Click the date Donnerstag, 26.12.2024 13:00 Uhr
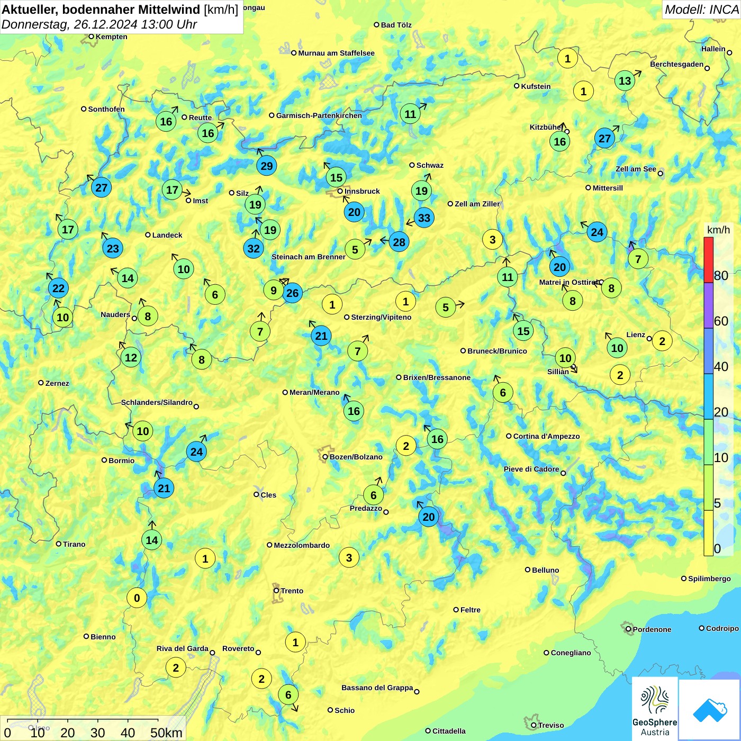This screenshot has width=741, height=741. [x=99, y=24]
